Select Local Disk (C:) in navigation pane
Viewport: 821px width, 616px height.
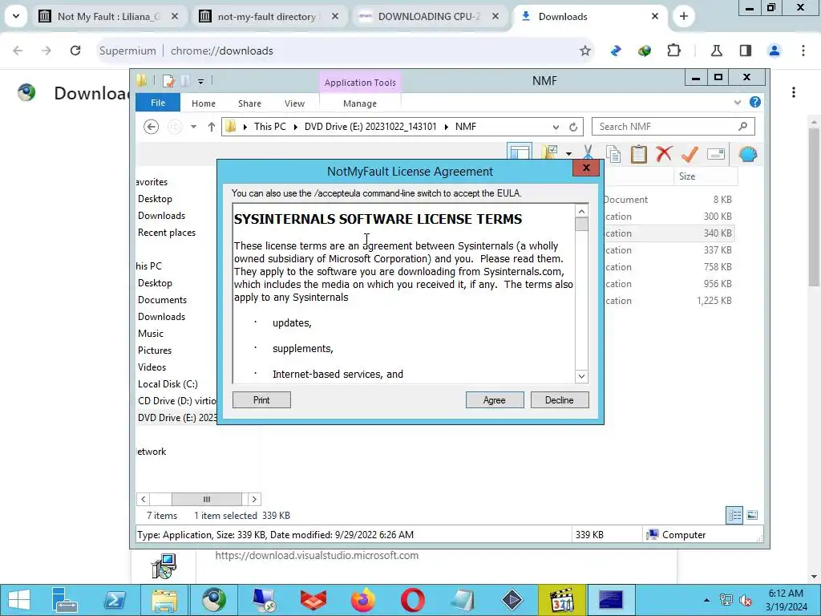point(168,384)
